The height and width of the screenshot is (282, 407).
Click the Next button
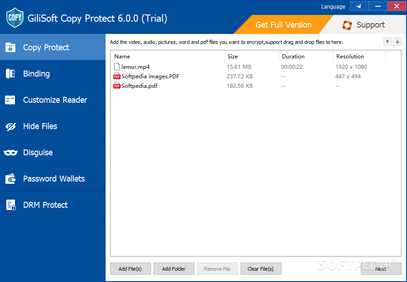[381, 269]
